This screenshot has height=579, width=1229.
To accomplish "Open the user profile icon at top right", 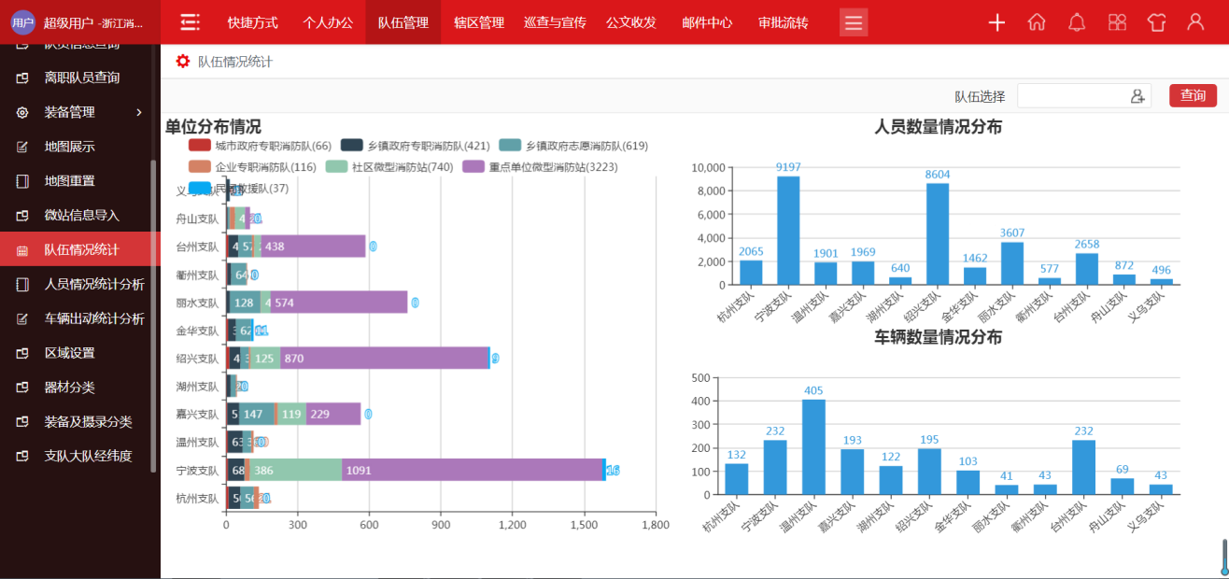I will click(x=1196, y=22).
